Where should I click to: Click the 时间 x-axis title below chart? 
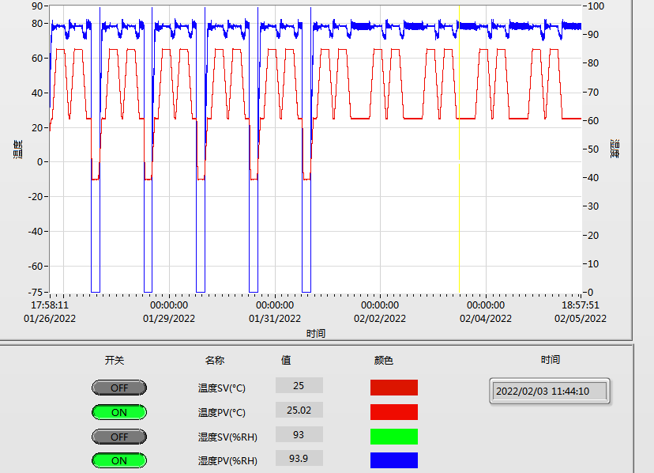pyautogui.click(x=316, y=333)
